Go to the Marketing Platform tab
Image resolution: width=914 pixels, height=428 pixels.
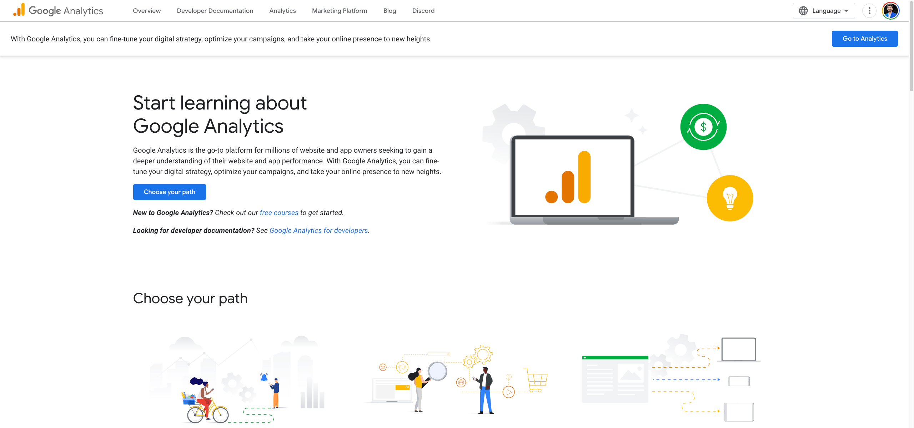(x=340, y=11)
